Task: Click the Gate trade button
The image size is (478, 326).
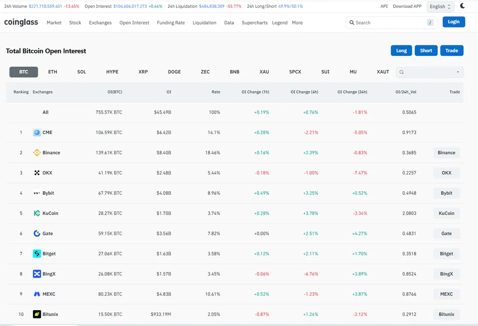Action: [446, 233]
